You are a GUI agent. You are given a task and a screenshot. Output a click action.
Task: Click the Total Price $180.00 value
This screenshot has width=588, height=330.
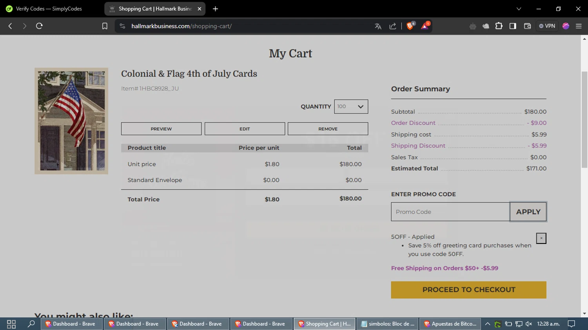[350, 198]
